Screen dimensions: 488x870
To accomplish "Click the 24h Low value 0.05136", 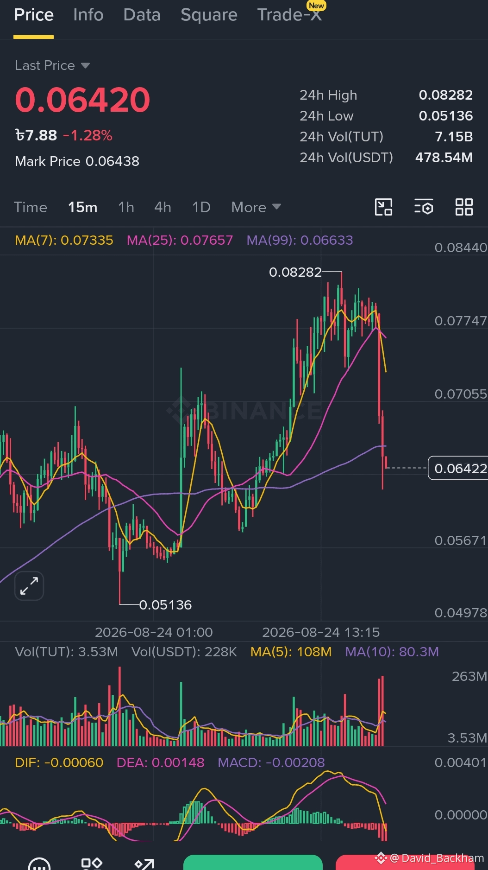I will point(445,116).
